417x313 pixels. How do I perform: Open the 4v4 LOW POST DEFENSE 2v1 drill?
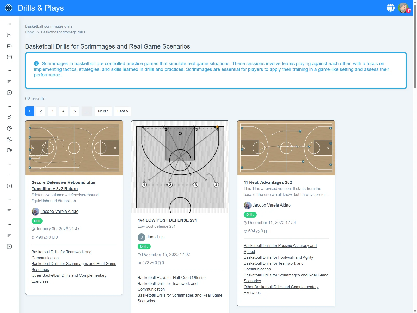[167, 220]
